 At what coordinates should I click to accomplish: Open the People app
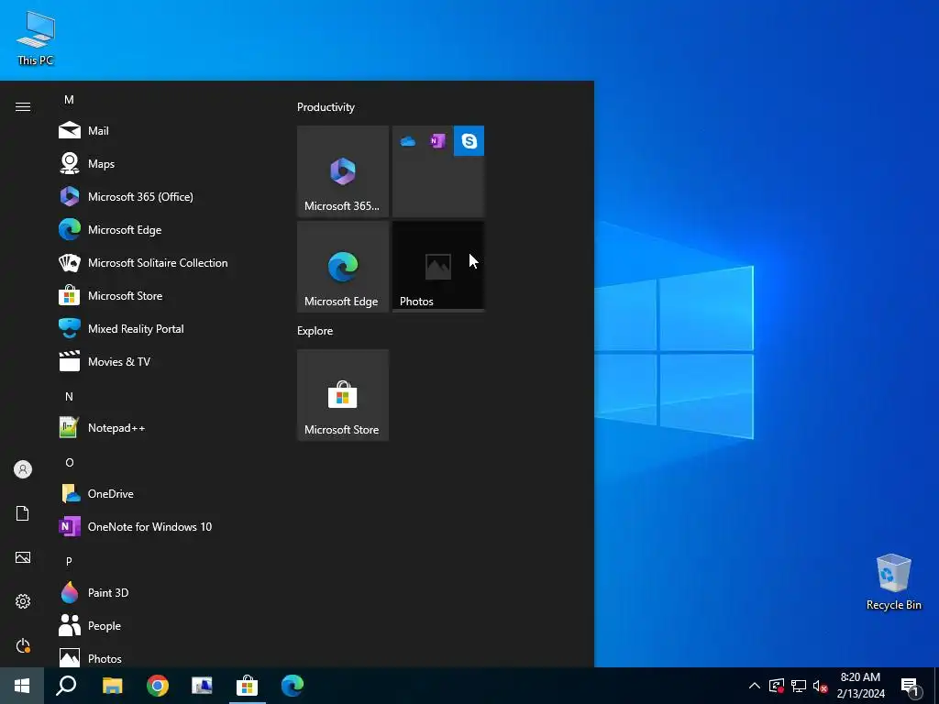tap(160, 625)
